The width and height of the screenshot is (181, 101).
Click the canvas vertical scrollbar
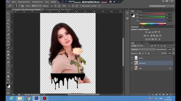(123, 52)
